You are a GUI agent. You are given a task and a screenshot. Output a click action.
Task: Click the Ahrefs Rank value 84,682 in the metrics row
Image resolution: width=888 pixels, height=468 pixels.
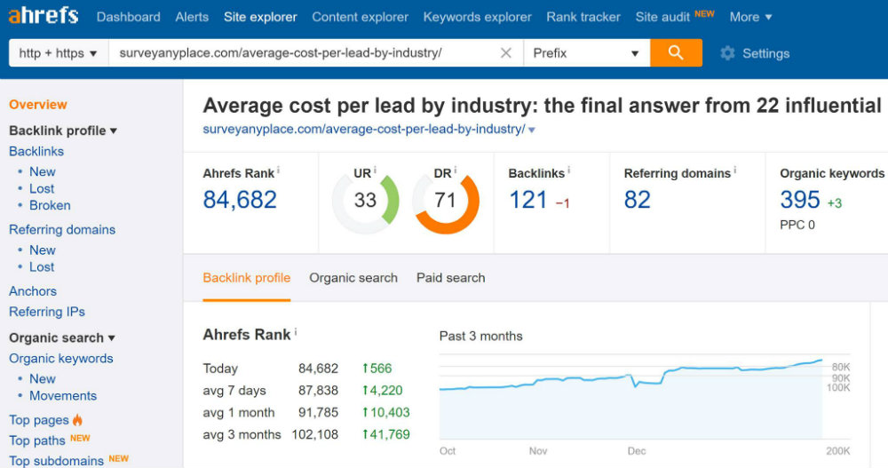[x=240, y=200]
